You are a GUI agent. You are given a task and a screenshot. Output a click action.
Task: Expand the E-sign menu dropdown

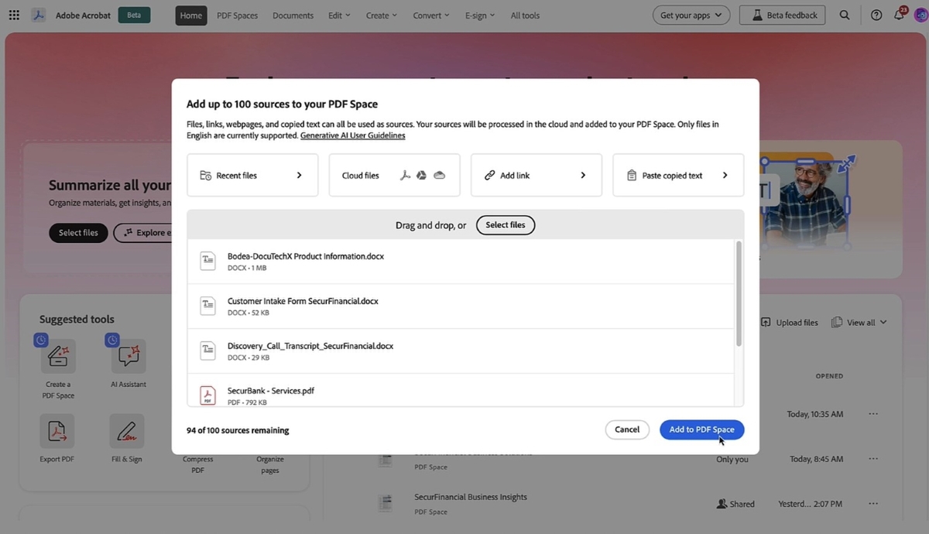point(480,15)
